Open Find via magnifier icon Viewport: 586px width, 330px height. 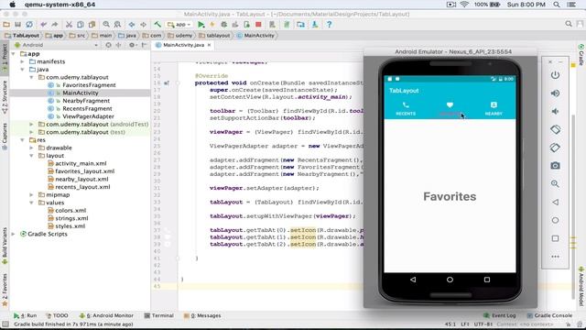[106, 25]
